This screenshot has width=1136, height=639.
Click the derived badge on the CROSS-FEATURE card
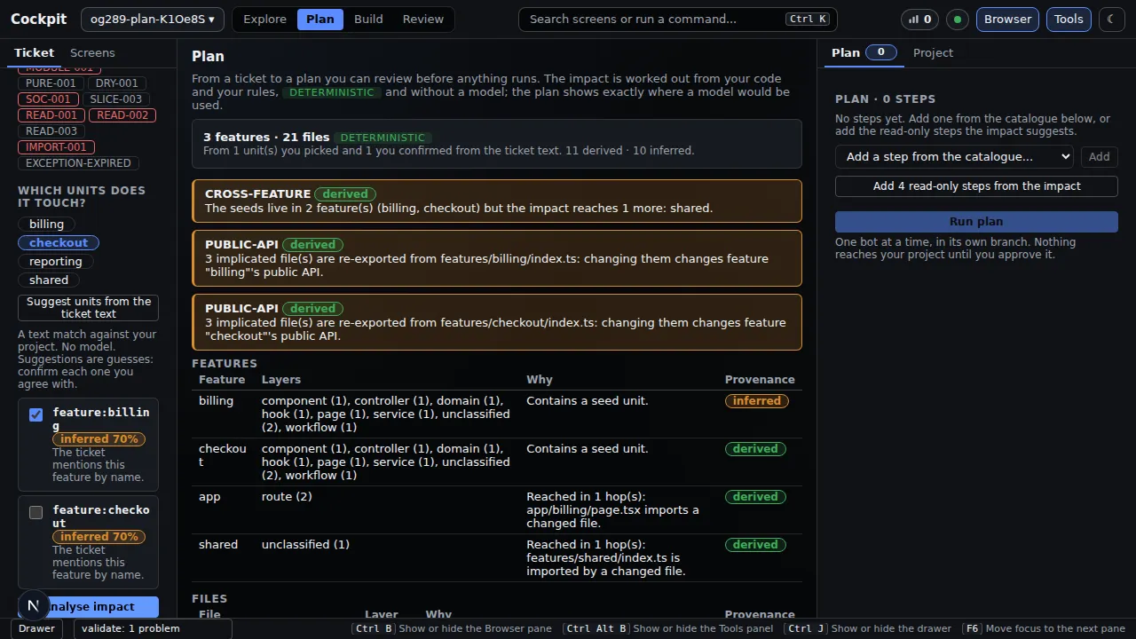[x=345, y=193]
